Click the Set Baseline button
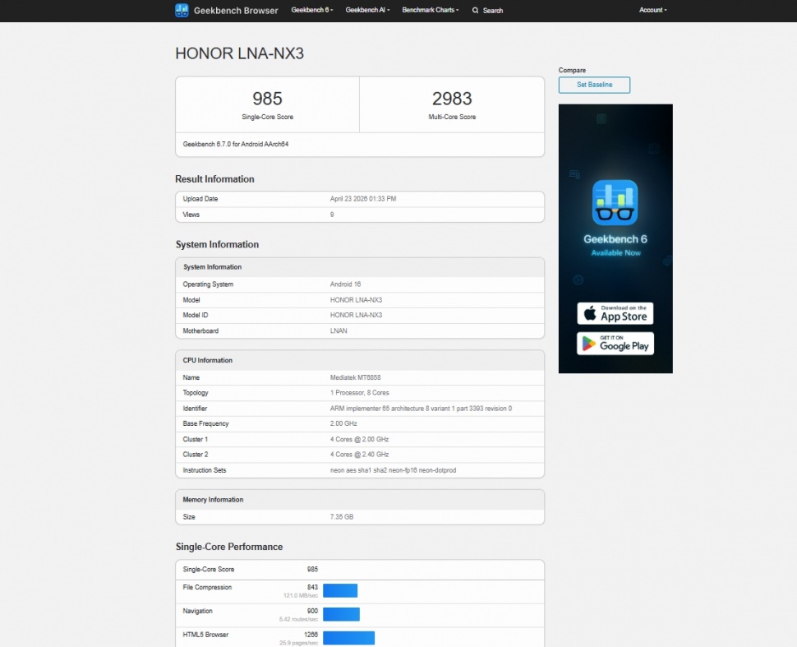The image size is (797, 647). pos(594,85)
